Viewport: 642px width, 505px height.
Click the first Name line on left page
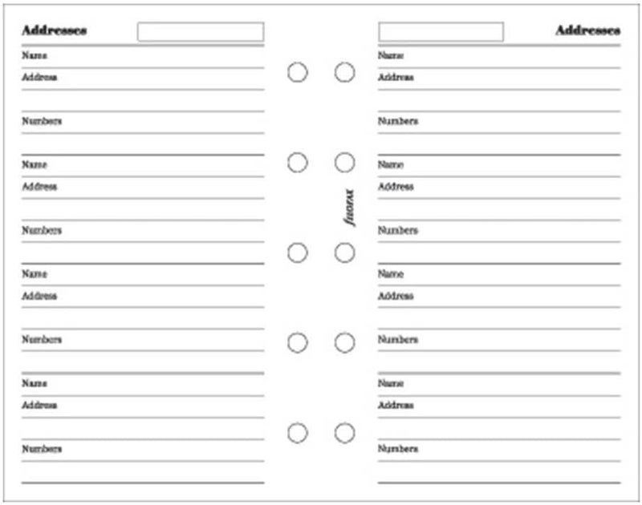click(143, 57)
